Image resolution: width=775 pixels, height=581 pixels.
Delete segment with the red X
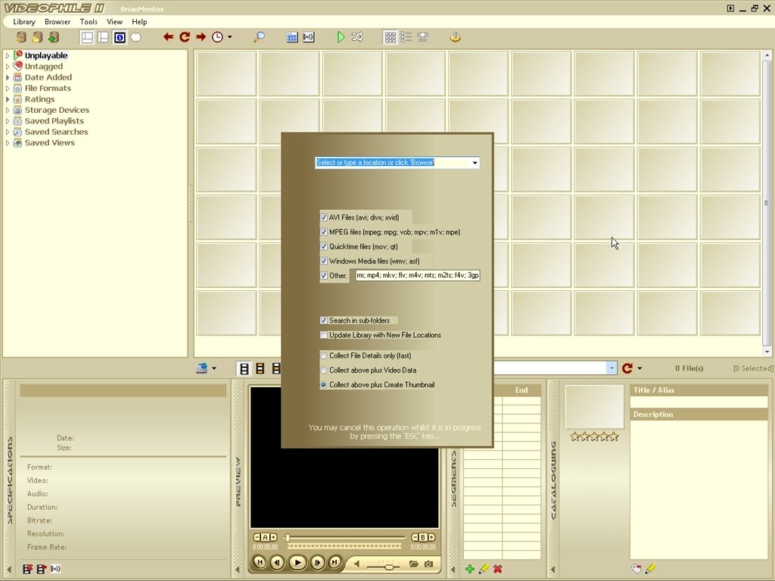click(x=498, y=569)
